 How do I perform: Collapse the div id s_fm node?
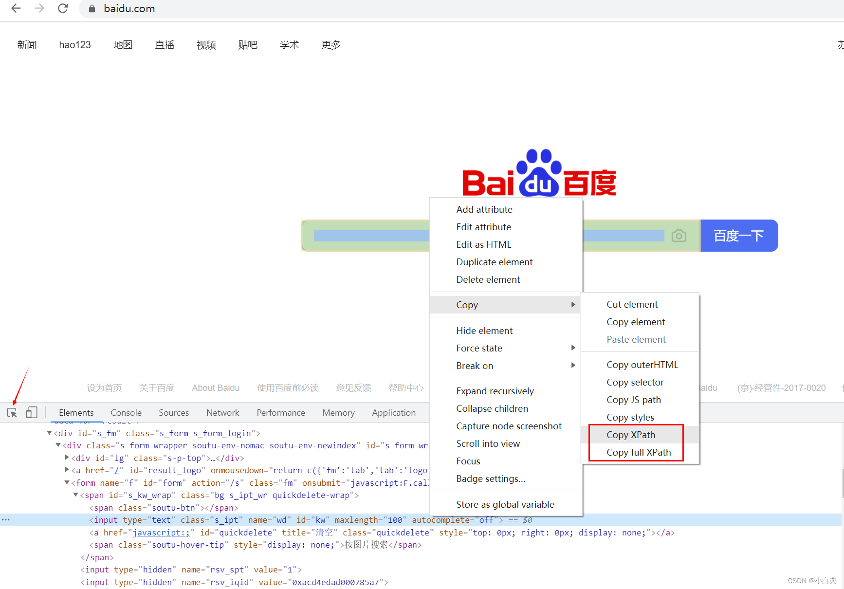tap(49, 433)
